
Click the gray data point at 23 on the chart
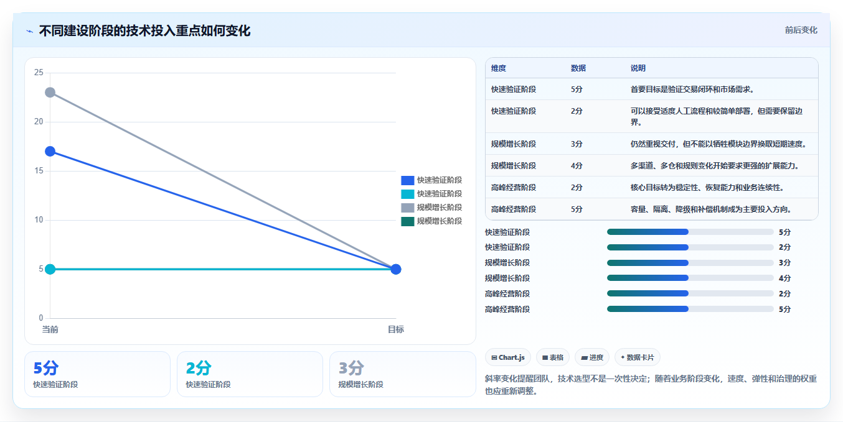tap(50, 93)
